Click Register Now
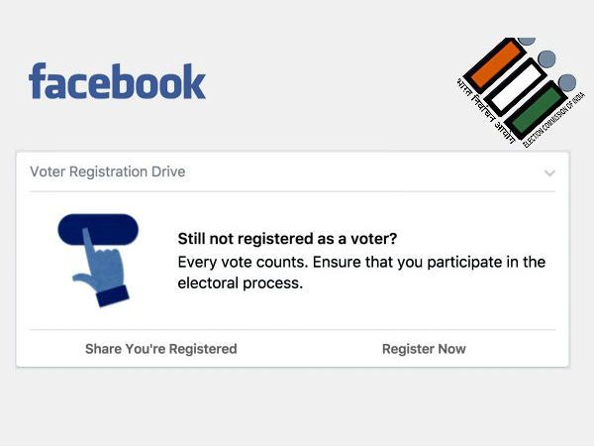This screenshot has height=446, width=594. (x=424, y=349)
